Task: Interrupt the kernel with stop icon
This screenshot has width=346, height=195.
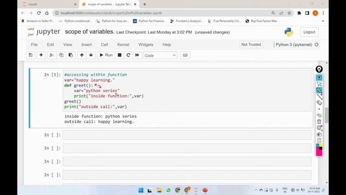Action: pyautogui.click(x=119, y=55)
